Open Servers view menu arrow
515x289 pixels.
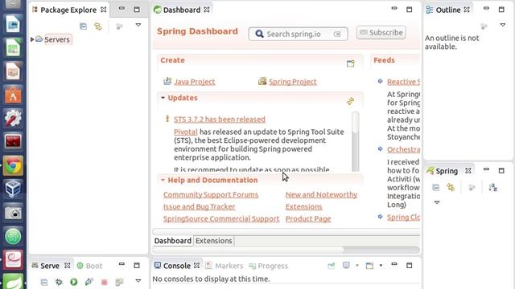[x=138, y=281]
